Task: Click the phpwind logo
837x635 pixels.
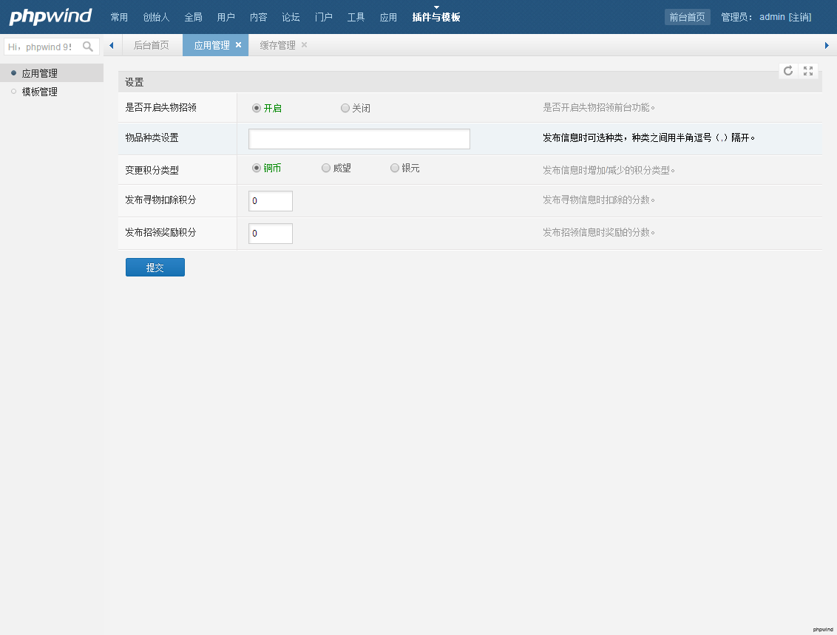Action: tap(50, 16)
